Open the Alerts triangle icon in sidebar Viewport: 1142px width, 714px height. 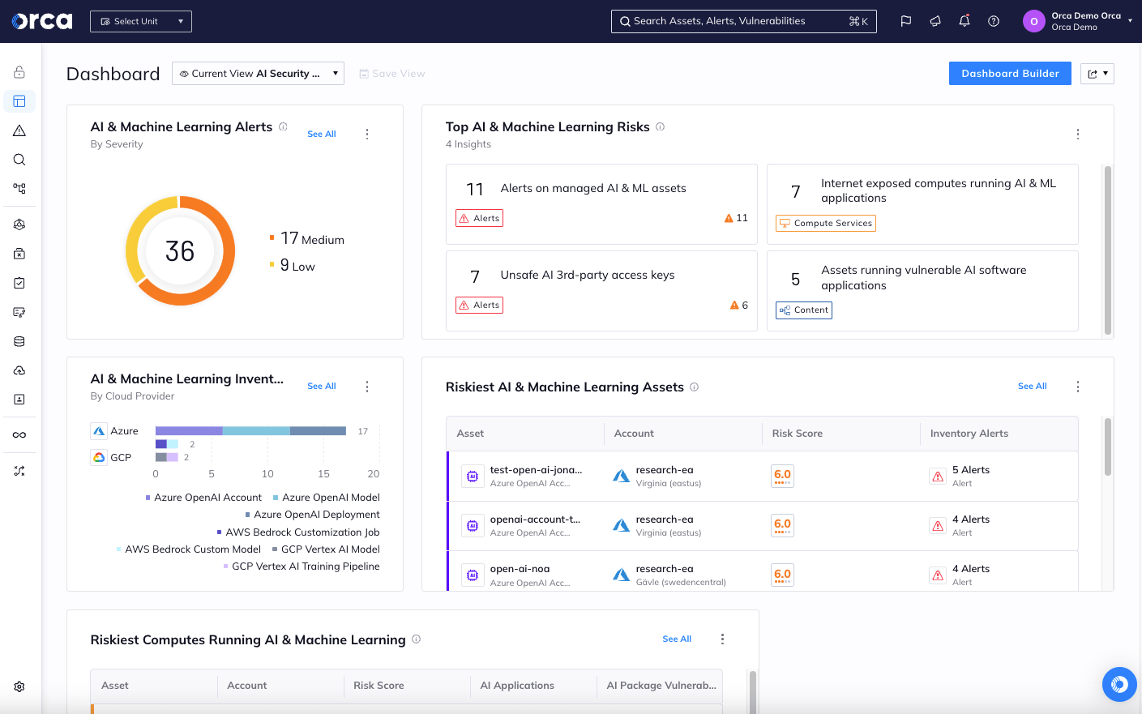pyautogui.click(x=19, y=130)
